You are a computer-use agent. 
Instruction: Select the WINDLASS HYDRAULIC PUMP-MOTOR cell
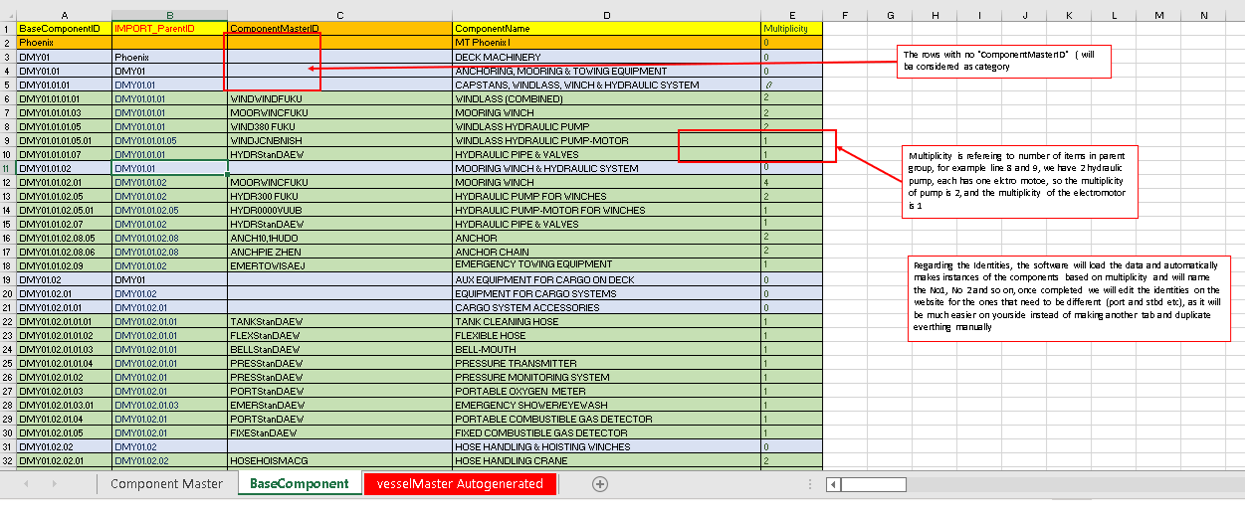pyautogui.click(x=606, y=140)
